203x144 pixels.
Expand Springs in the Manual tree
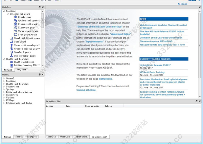(x=4, y=89)
